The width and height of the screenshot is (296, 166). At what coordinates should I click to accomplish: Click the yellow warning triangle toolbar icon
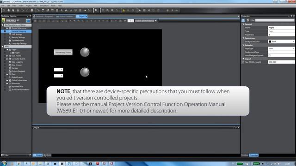(123, 10)
